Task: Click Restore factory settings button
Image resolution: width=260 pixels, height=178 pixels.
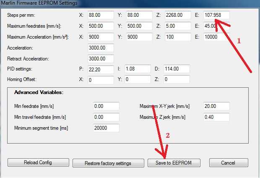Action: (x=108, y=163)
